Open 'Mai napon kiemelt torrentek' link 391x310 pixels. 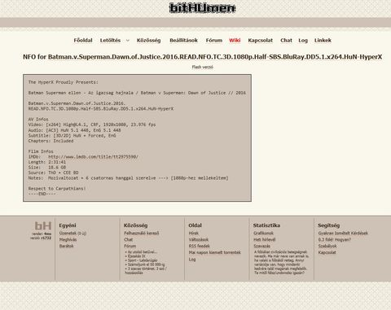pos(214,252)
